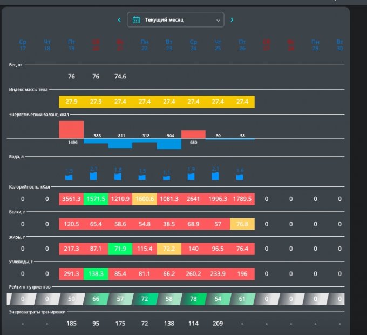This screenshot has height=335, width=367.
Task: Select the water glass icon for Friday 19
Action: (69, 177)
